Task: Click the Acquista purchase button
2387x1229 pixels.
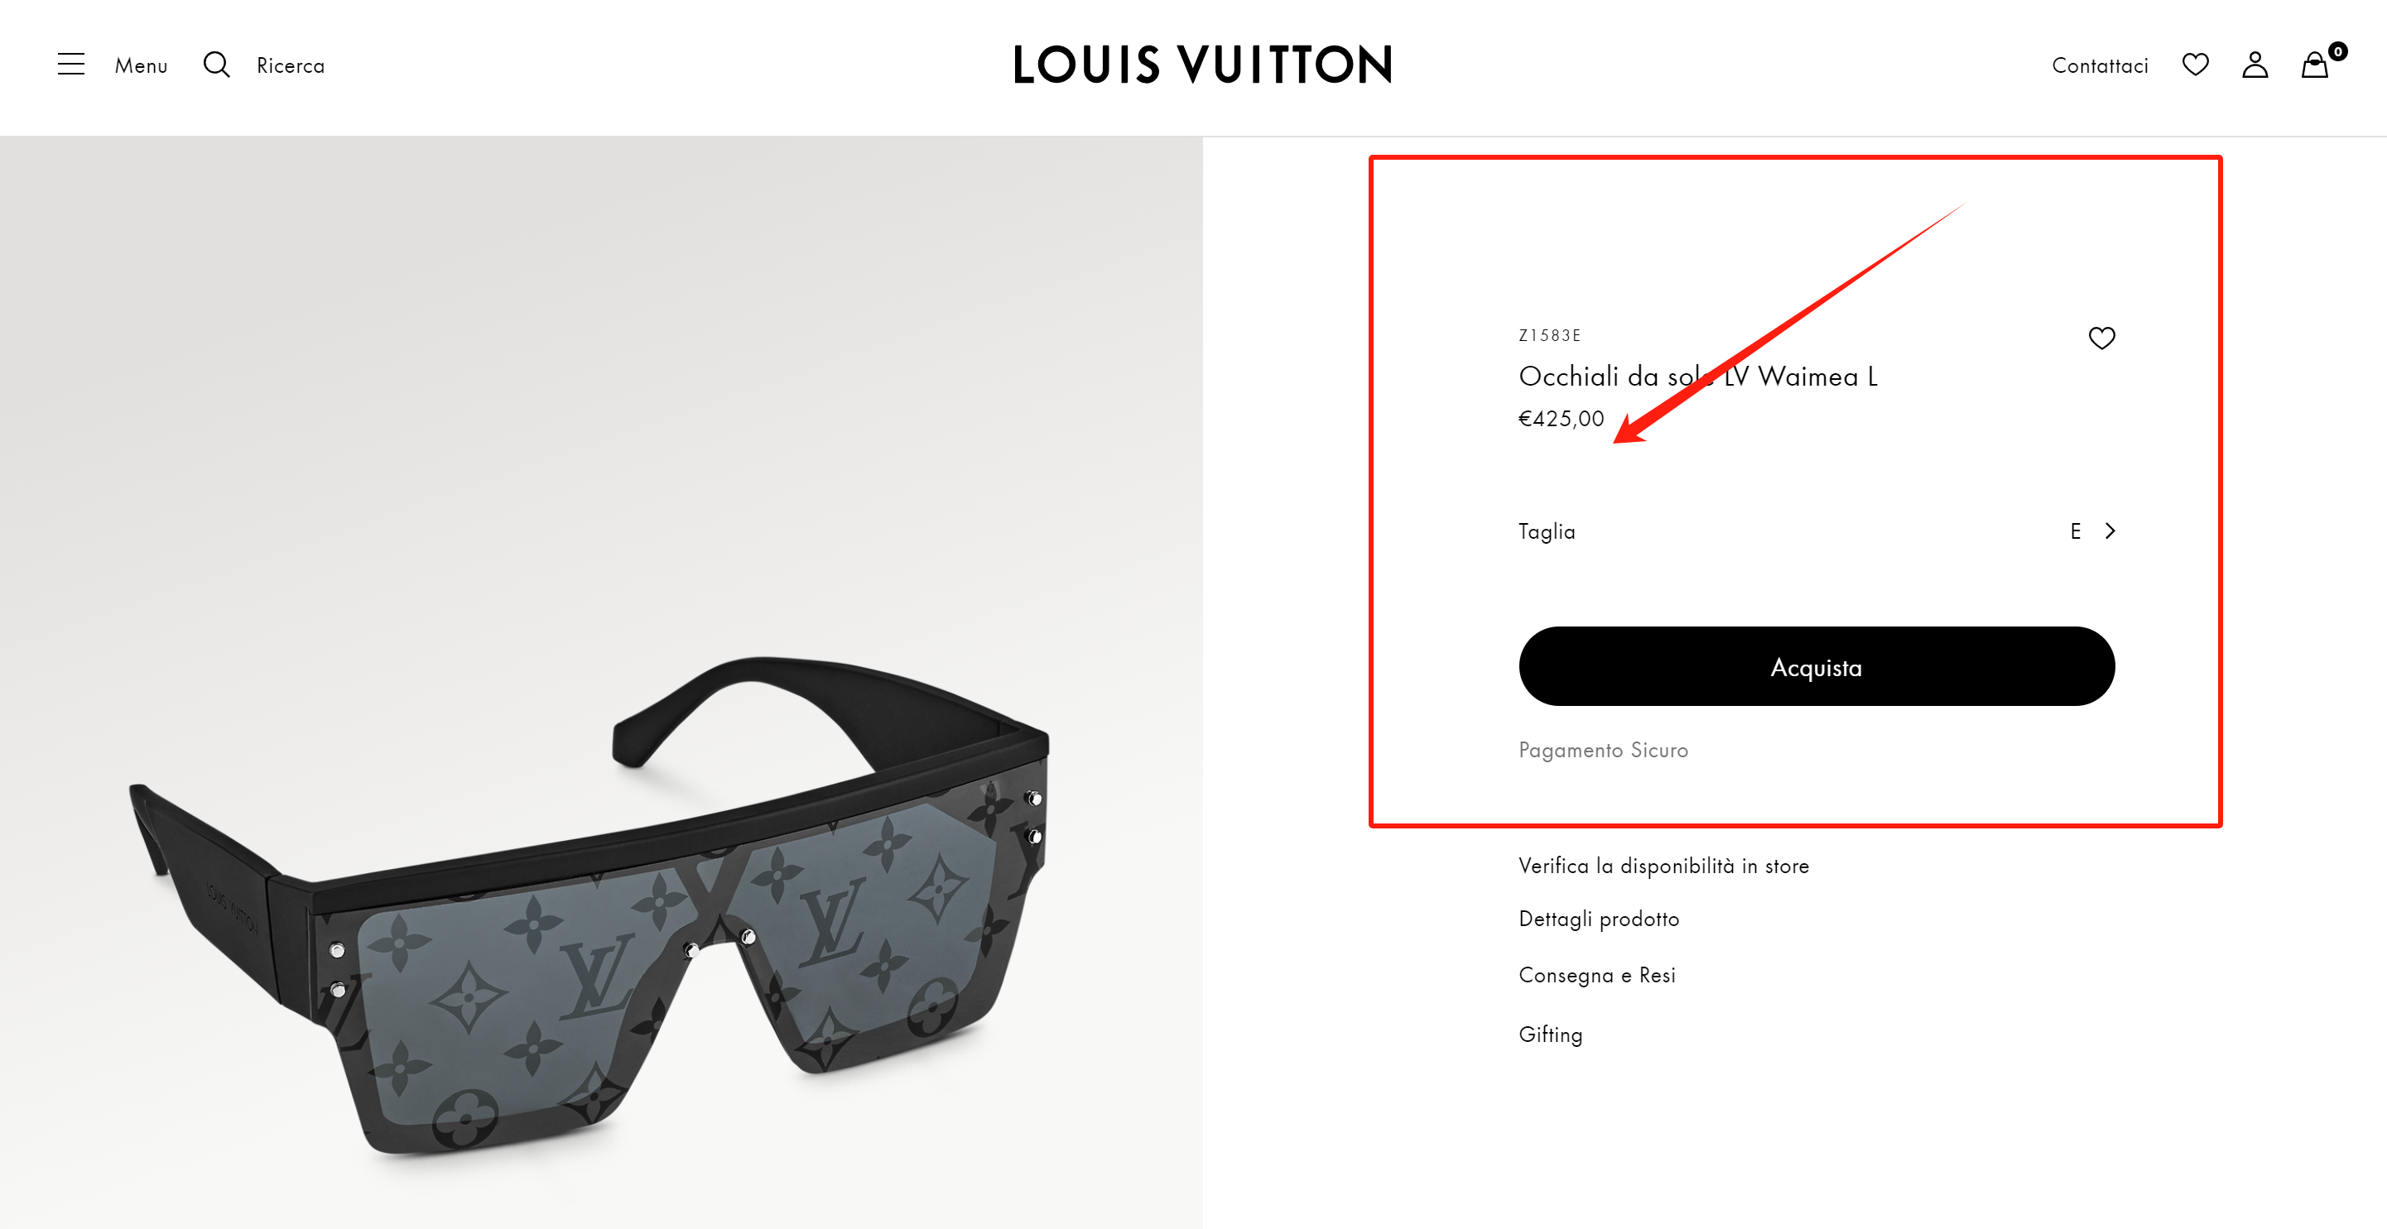Action: tap(1817, 667)
